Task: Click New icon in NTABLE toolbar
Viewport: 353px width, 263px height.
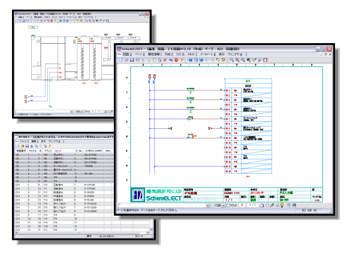Action: 18,146
